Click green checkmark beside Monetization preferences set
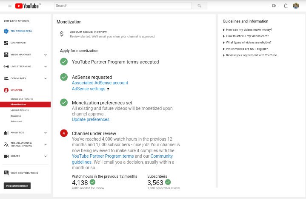Screen dimensions: 306x199 point(64,102)
